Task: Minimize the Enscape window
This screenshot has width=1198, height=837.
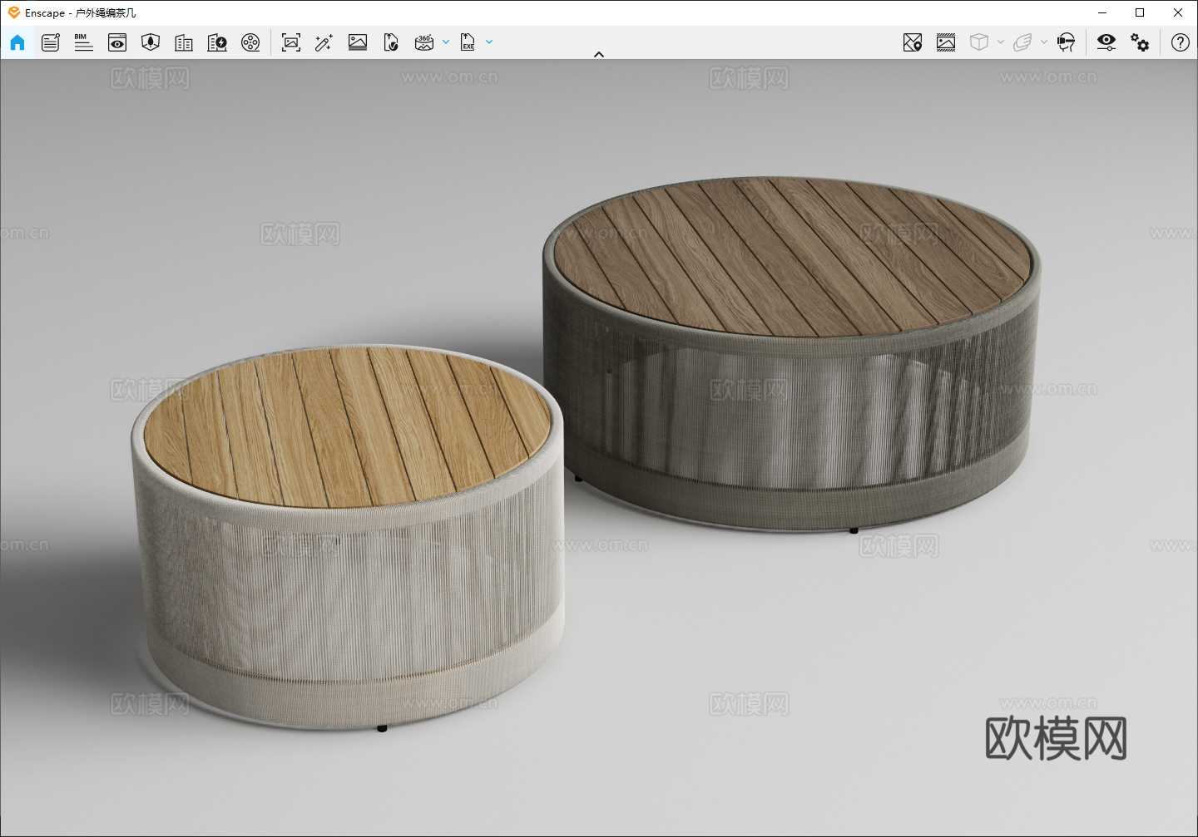Action: point(1102,12)
